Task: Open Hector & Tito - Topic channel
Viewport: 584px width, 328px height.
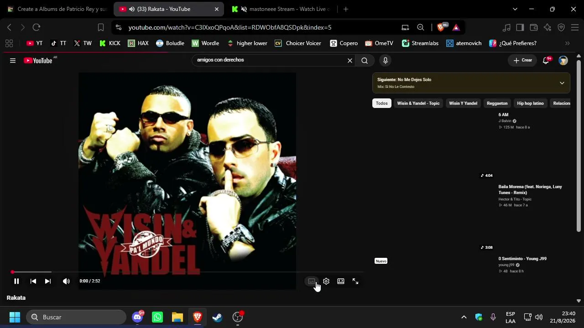Action: click(x=515, y=199)
